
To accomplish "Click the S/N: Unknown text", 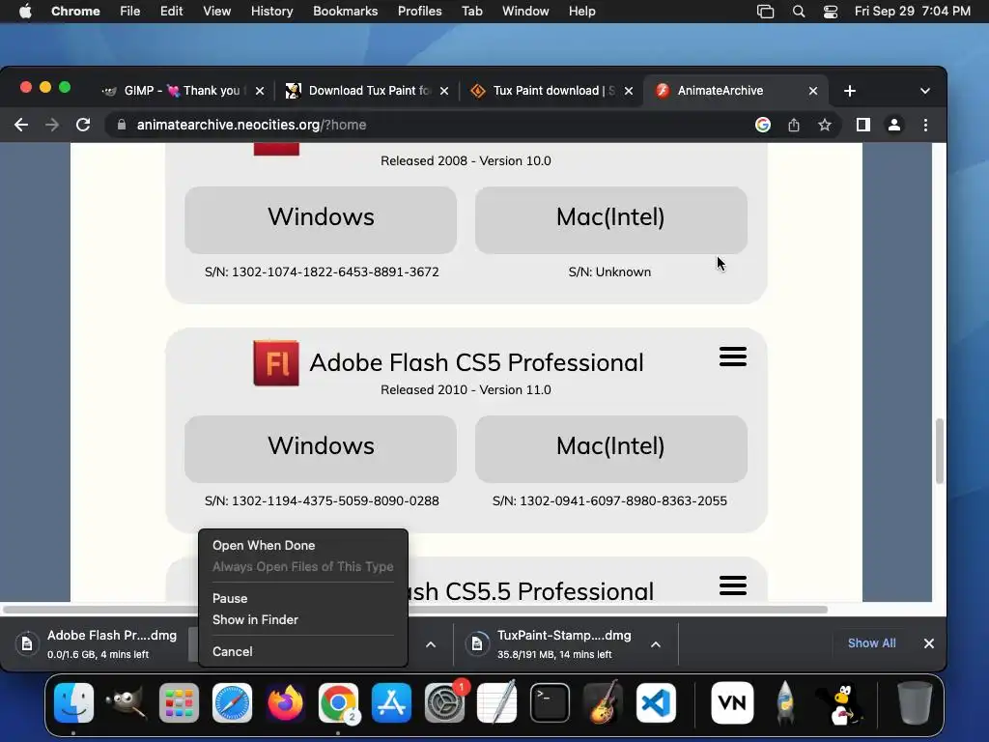I will 609,271.
